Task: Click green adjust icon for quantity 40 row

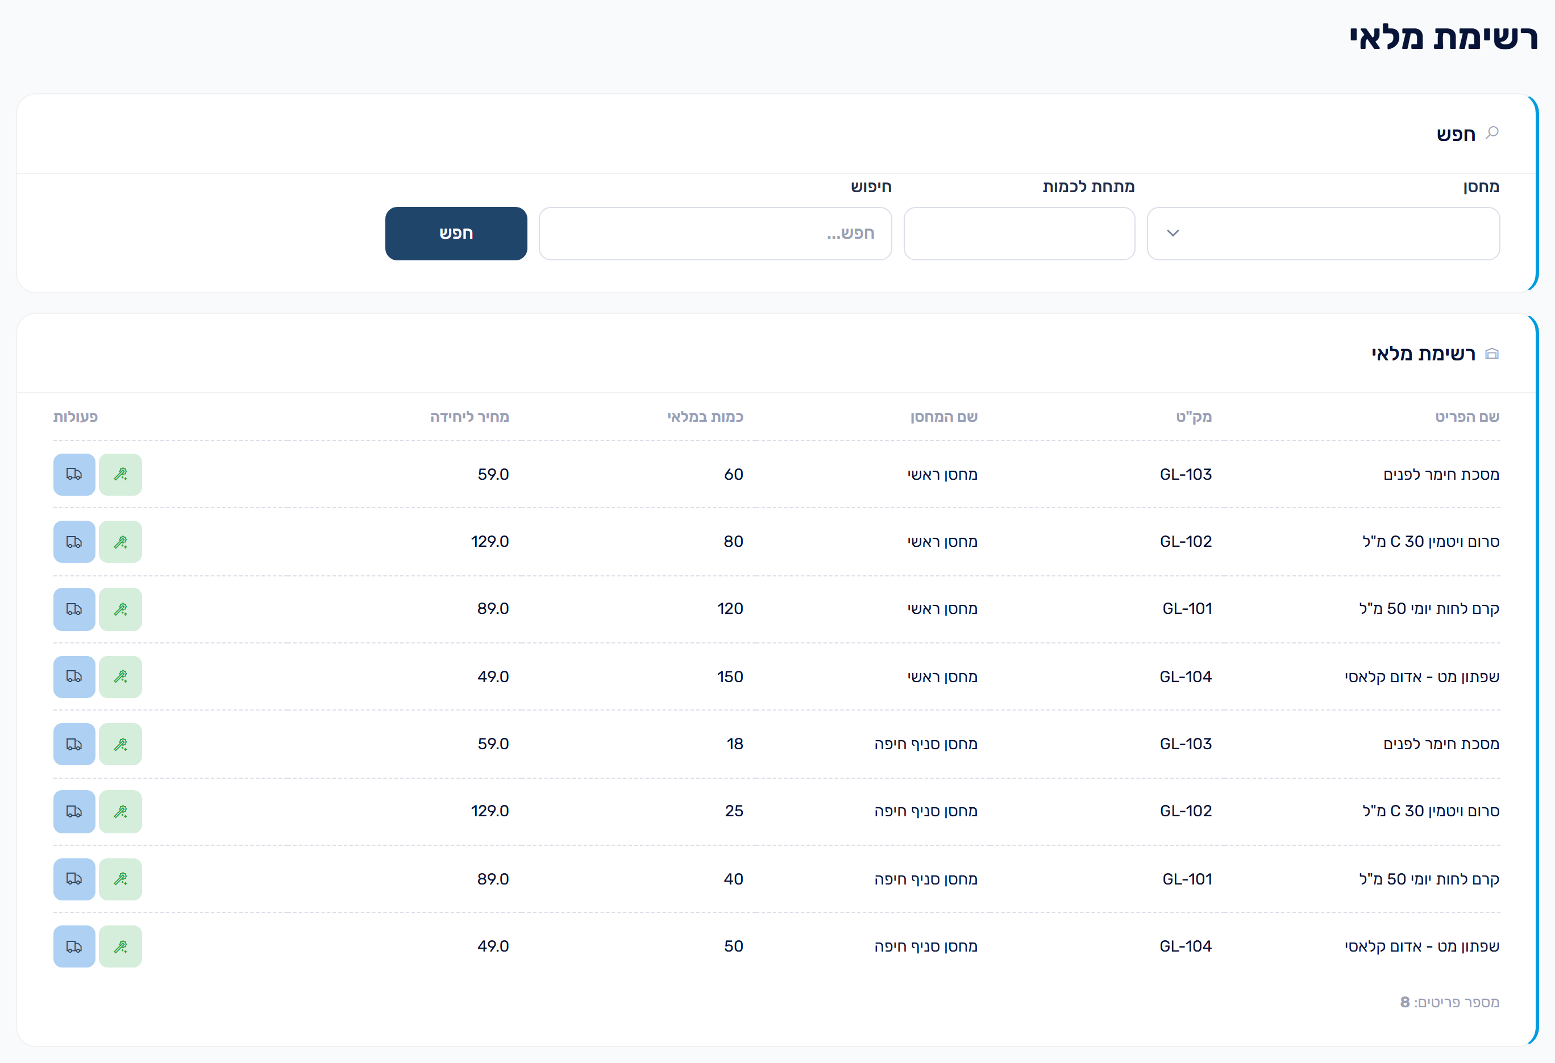Action: [x=120, y=879]
